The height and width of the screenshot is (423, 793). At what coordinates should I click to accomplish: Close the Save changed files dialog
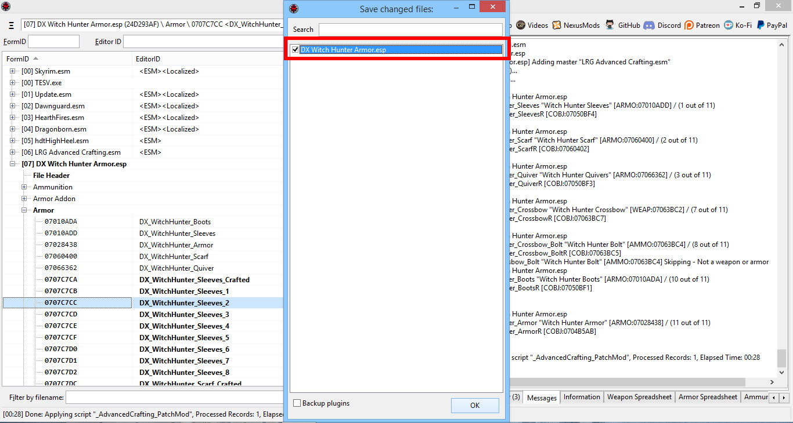point(493,7)
